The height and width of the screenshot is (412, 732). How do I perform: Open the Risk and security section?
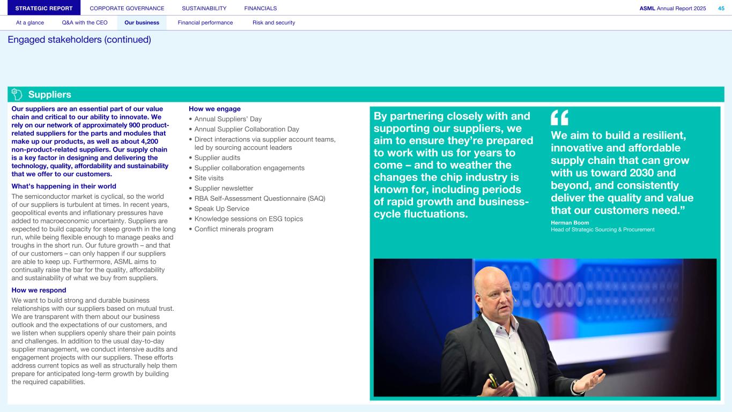(273, 23)
